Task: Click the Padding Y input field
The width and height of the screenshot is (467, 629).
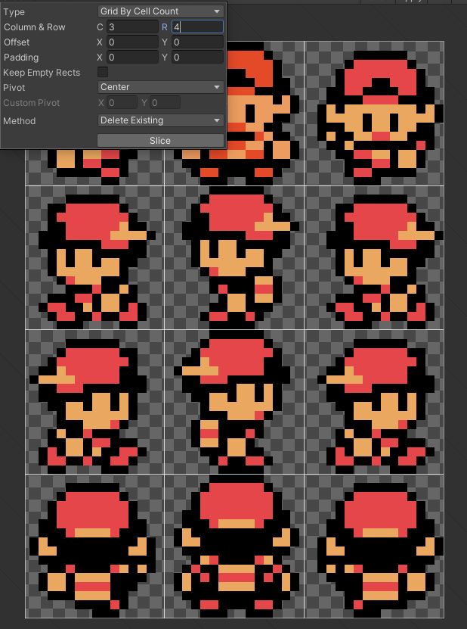Action: (x=197, y=58)
